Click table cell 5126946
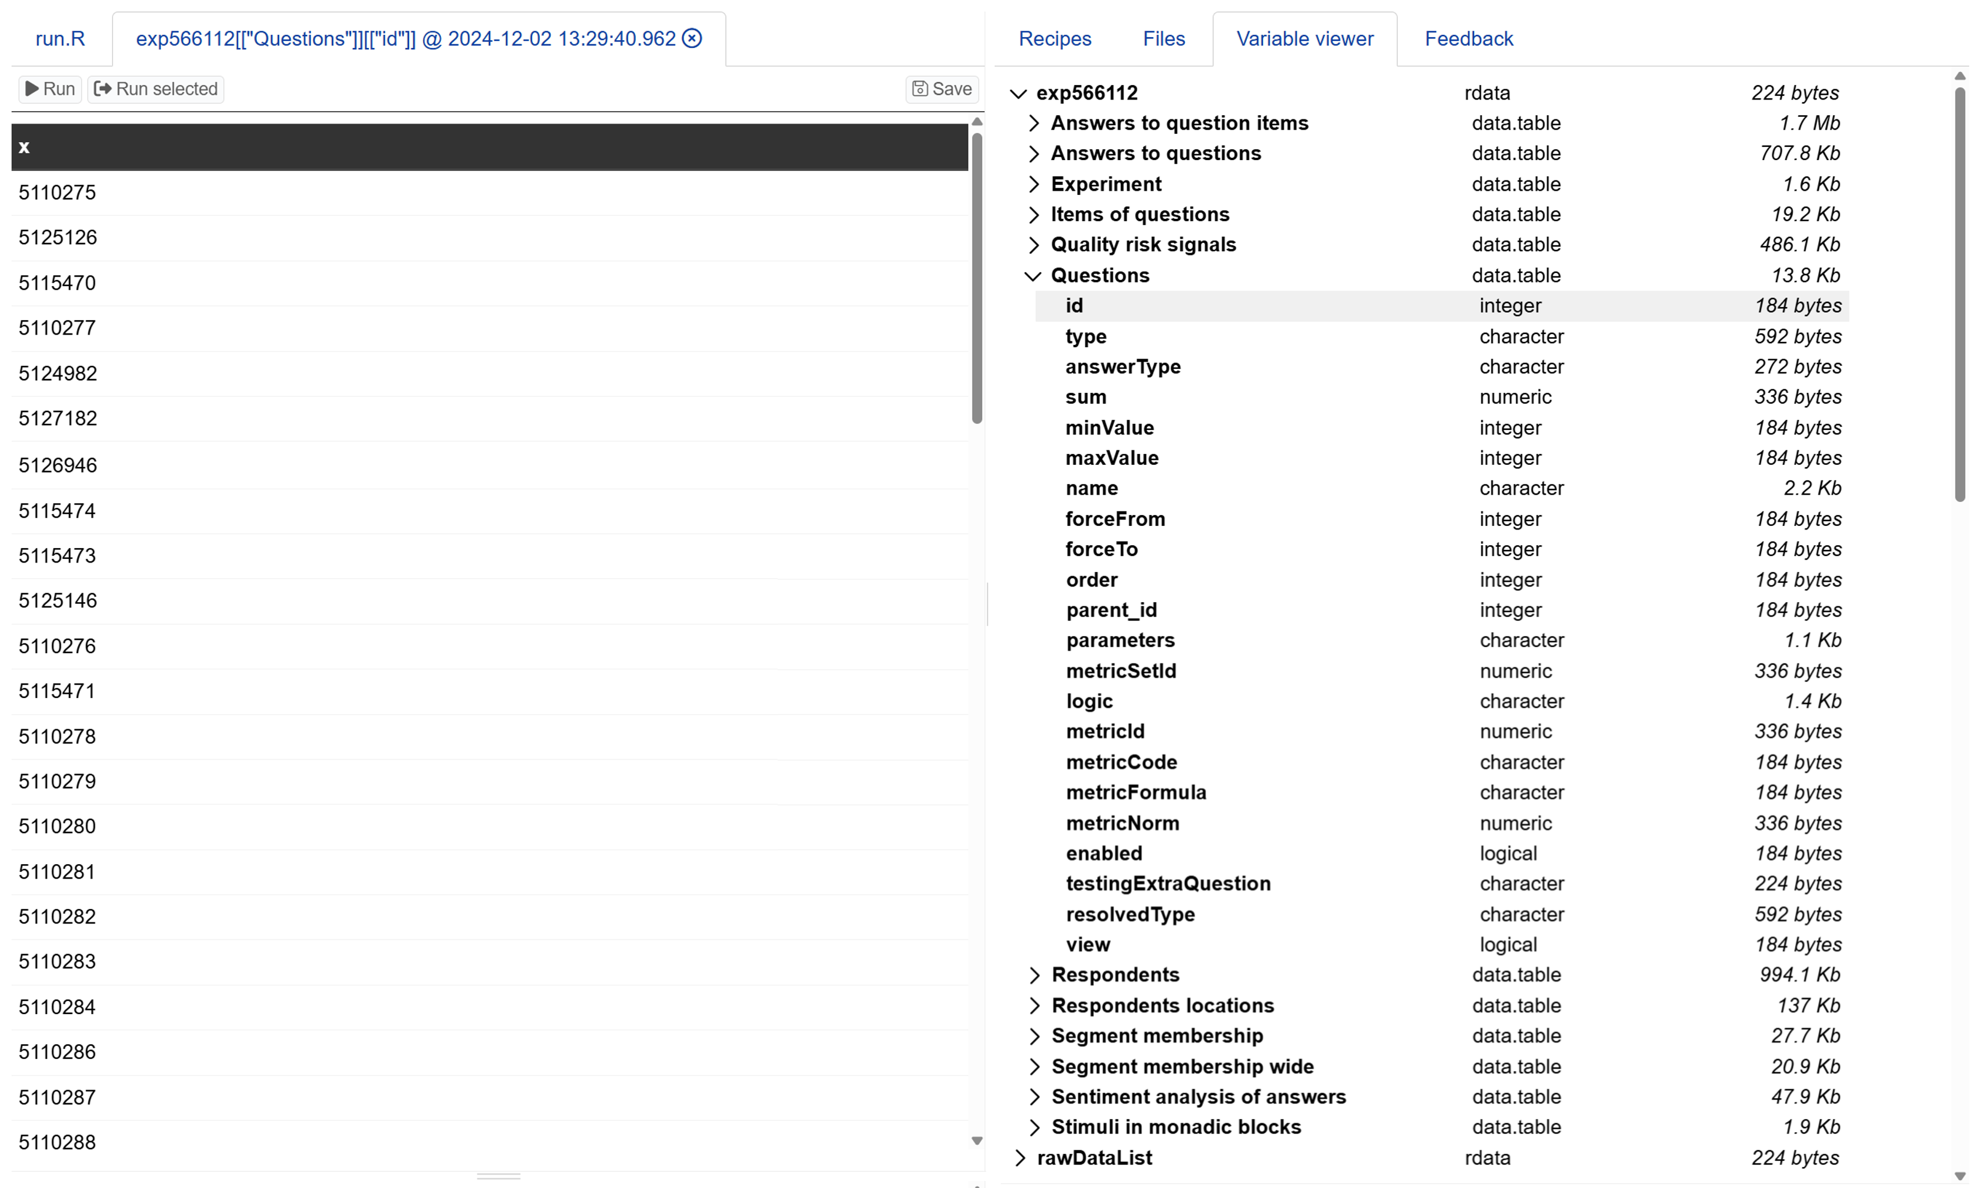The height and width of the screenshot is (1188, 1980). [x=490, y=465]
